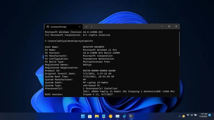Show hidden system tray icons
The image size is (214, 120).
tap(180, 116)
